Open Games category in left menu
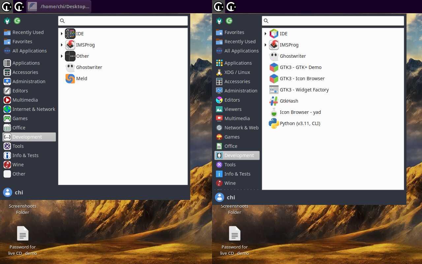The image size is (422, 264). (29, 118)
